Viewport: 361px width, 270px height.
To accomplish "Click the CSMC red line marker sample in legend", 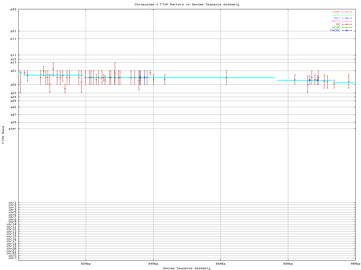I will 347,12.
